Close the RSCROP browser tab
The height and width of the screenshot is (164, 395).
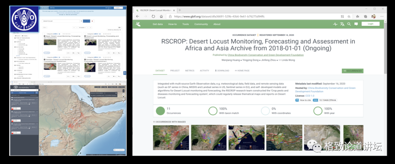[174, 10]
